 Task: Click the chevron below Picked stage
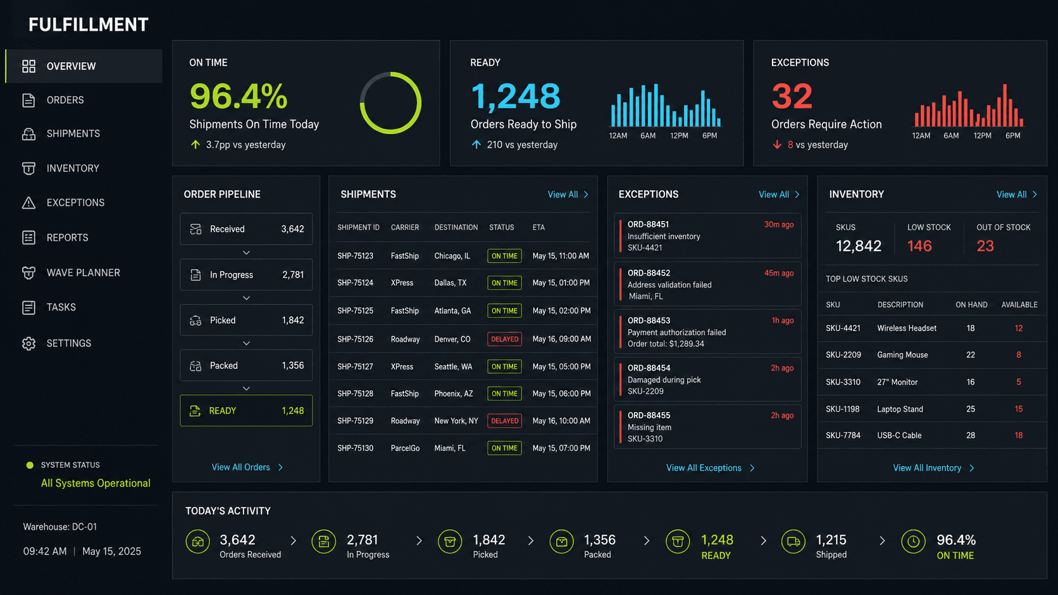(246, 343)
